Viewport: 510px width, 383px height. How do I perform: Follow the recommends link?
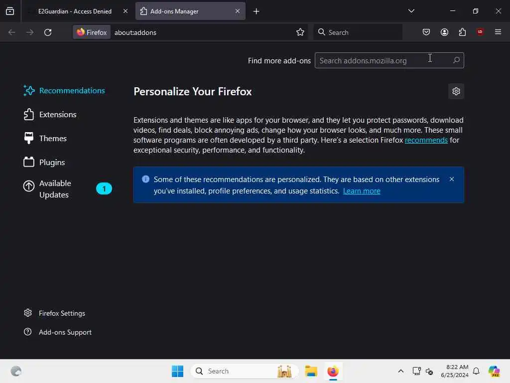tap(426, 140)
